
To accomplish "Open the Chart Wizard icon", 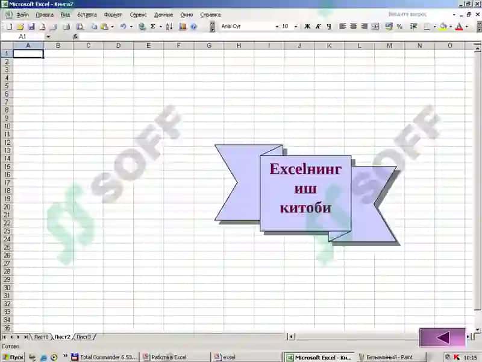I will tap(183, 27).
